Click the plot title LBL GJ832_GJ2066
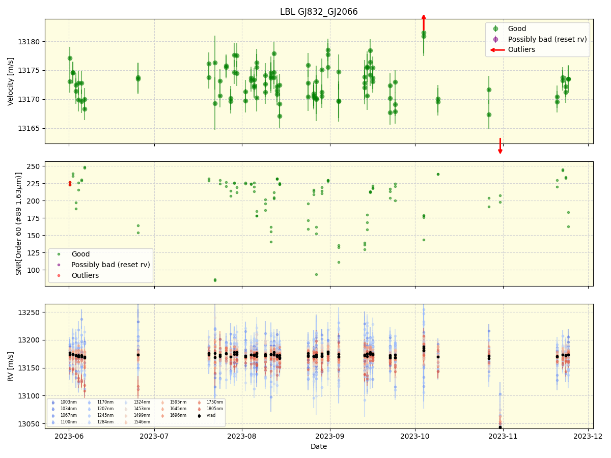Viewport: 611px width, 458px height. 319,12
